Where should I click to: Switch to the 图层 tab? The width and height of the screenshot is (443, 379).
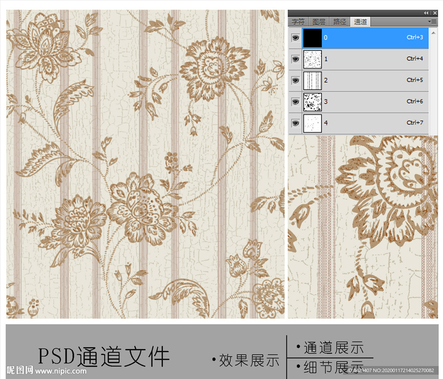tap(319, 22)
